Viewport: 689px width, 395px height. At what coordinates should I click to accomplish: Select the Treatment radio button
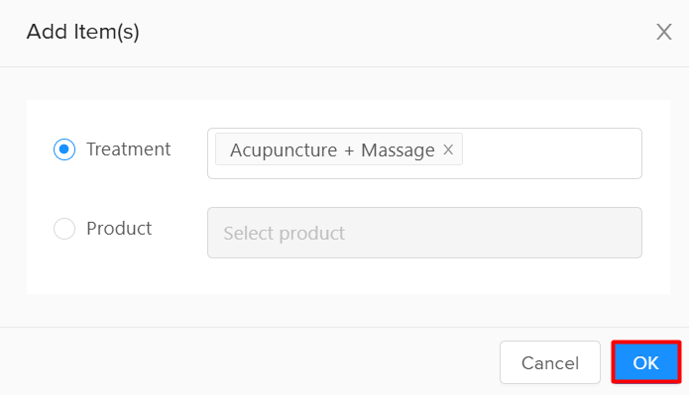(x=64, y=149)
